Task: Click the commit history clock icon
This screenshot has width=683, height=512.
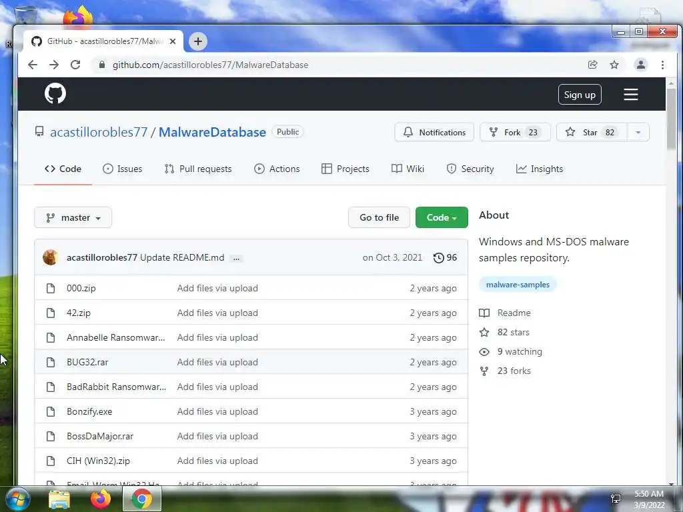Action: (439, 258)
